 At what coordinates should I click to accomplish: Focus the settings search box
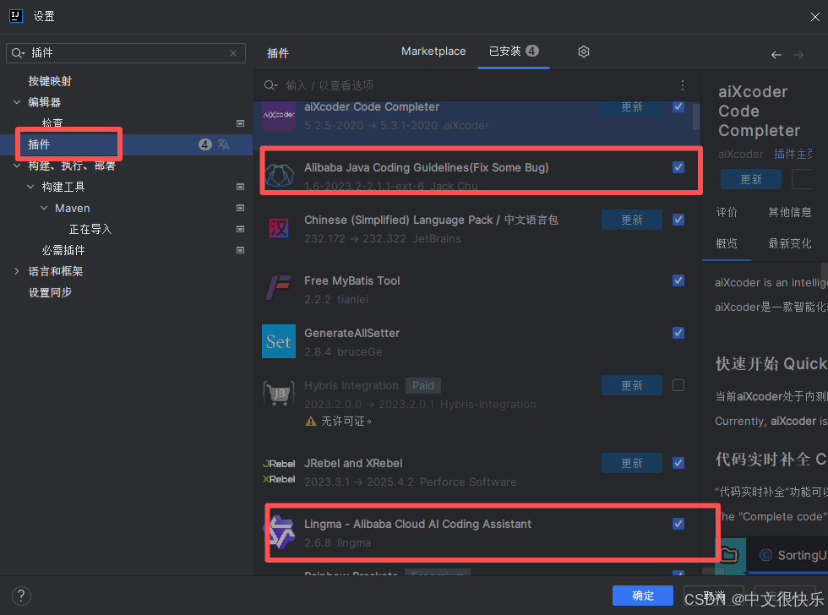point(126,53)
